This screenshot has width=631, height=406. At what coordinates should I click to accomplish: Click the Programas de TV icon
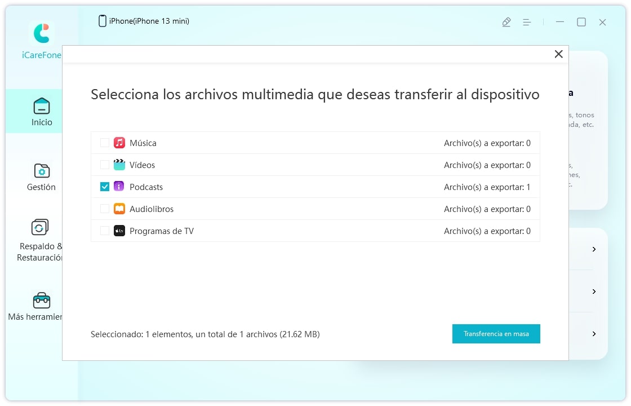click(x=119, y=231)
